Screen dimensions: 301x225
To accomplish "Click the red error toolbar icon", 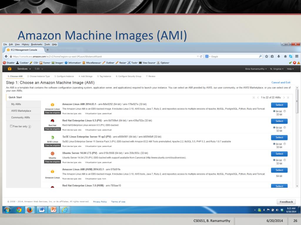I will pos(295,63).
